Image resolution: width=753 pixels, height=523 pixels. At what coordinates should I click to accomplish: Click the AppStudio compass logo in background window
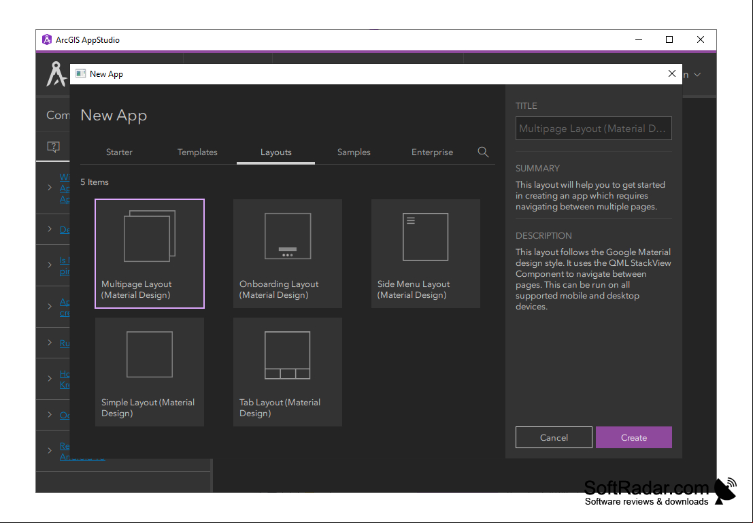(56, 74)
